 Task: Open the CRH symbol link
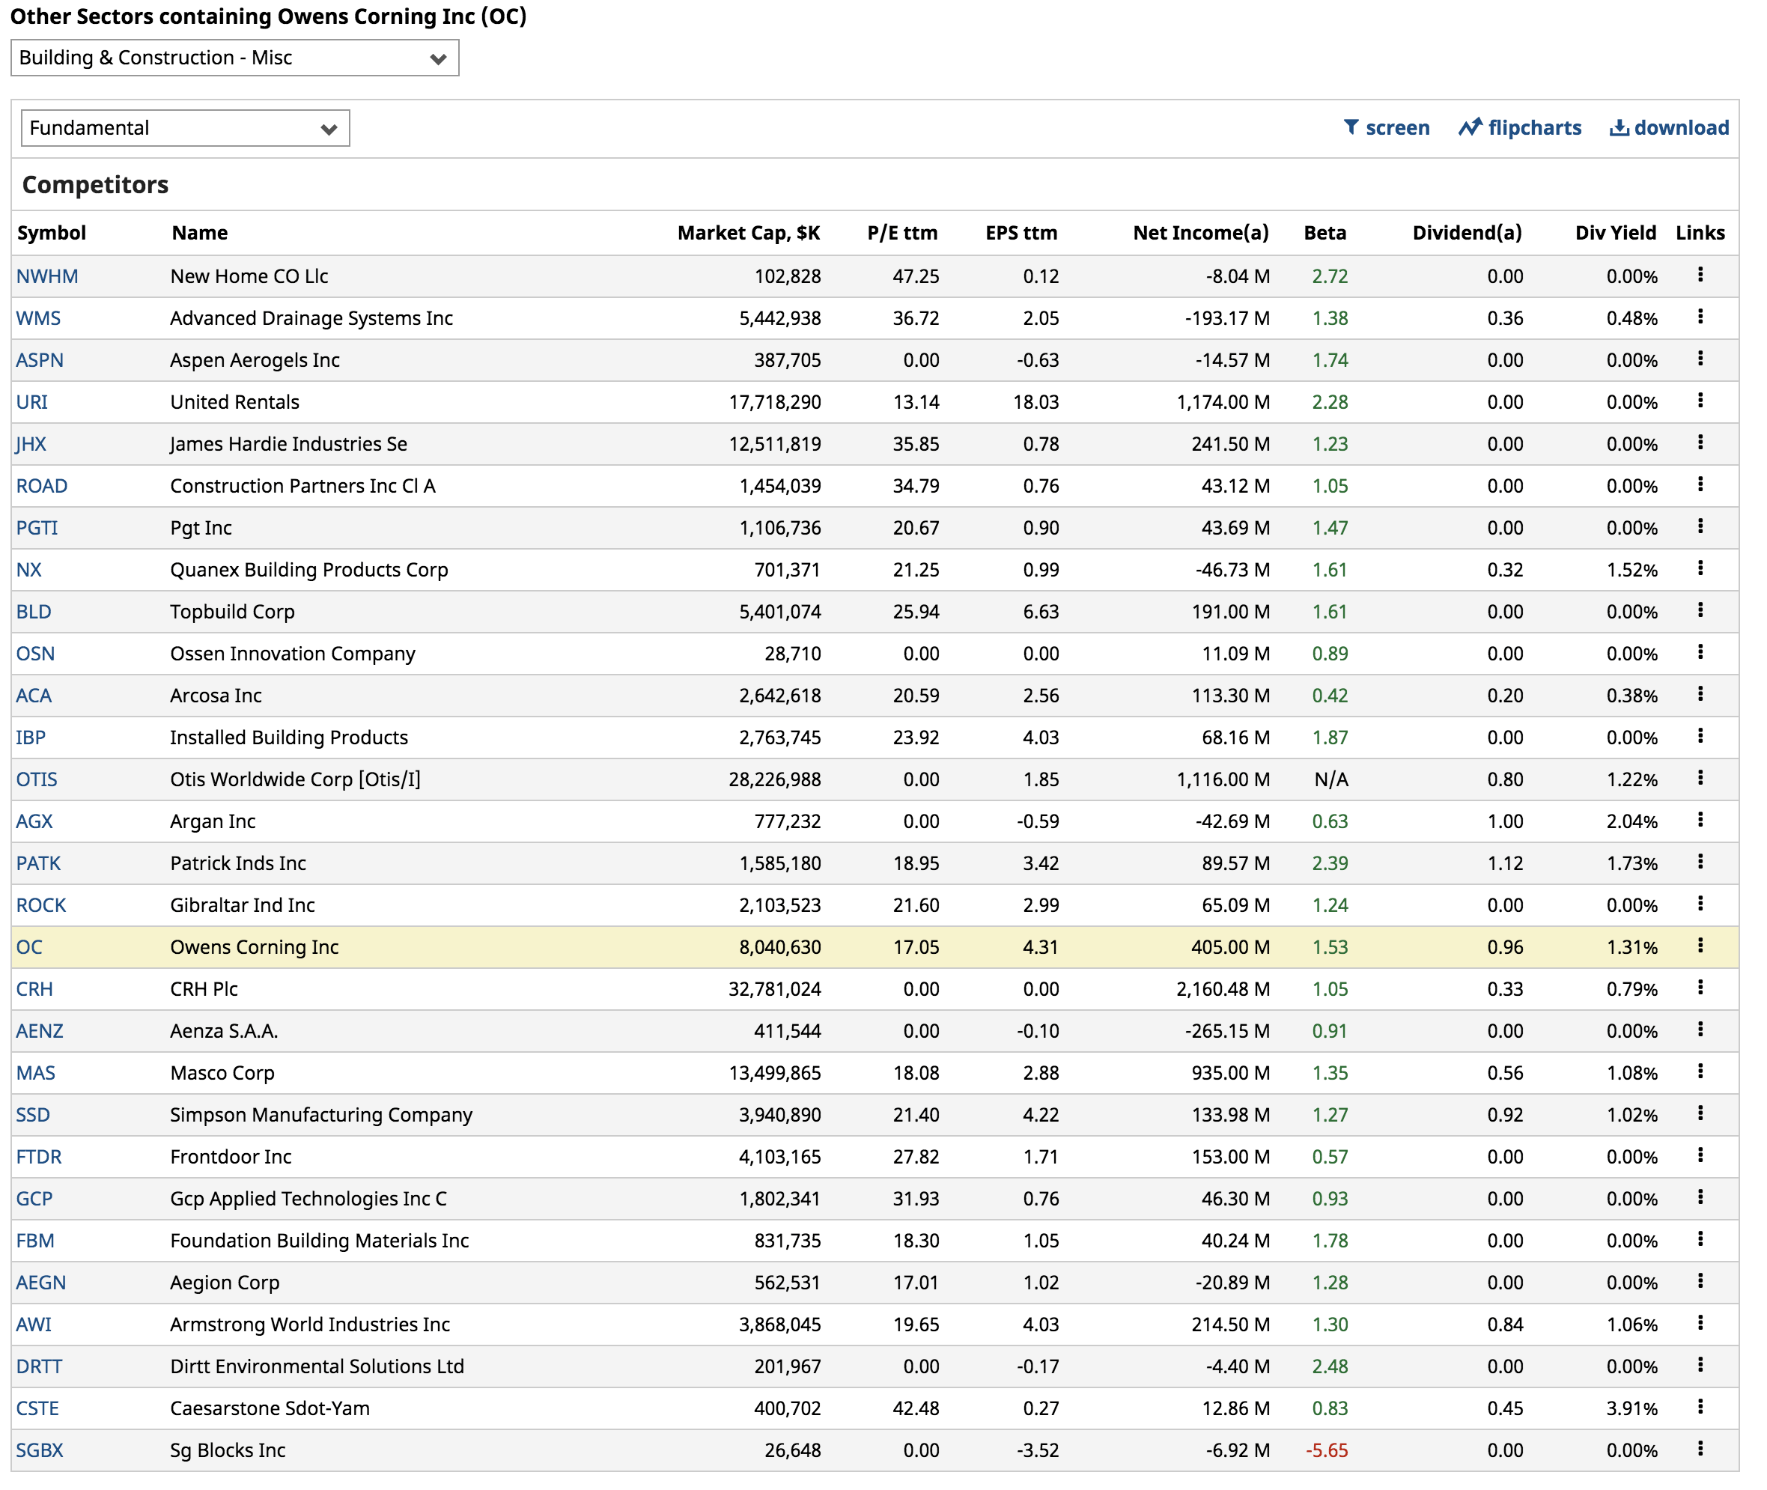pyautogui.click(x=34, y=989)
